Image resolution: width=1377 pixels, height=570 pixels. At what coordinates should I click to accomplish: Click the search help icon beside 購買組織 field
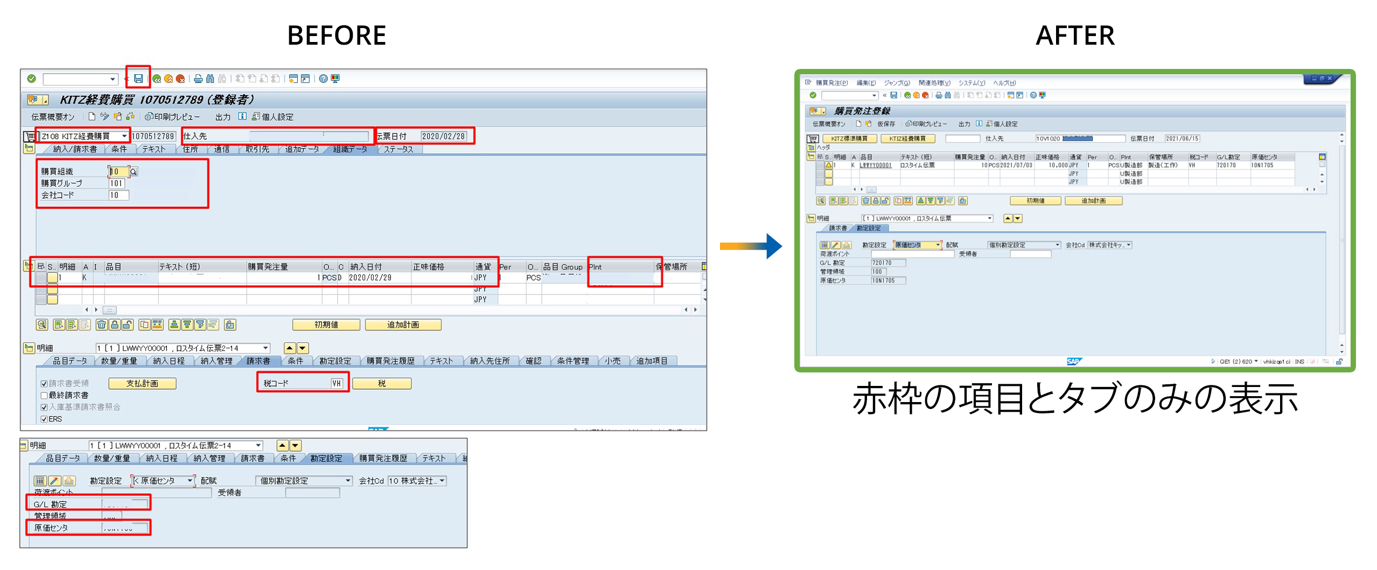[134, 172]
